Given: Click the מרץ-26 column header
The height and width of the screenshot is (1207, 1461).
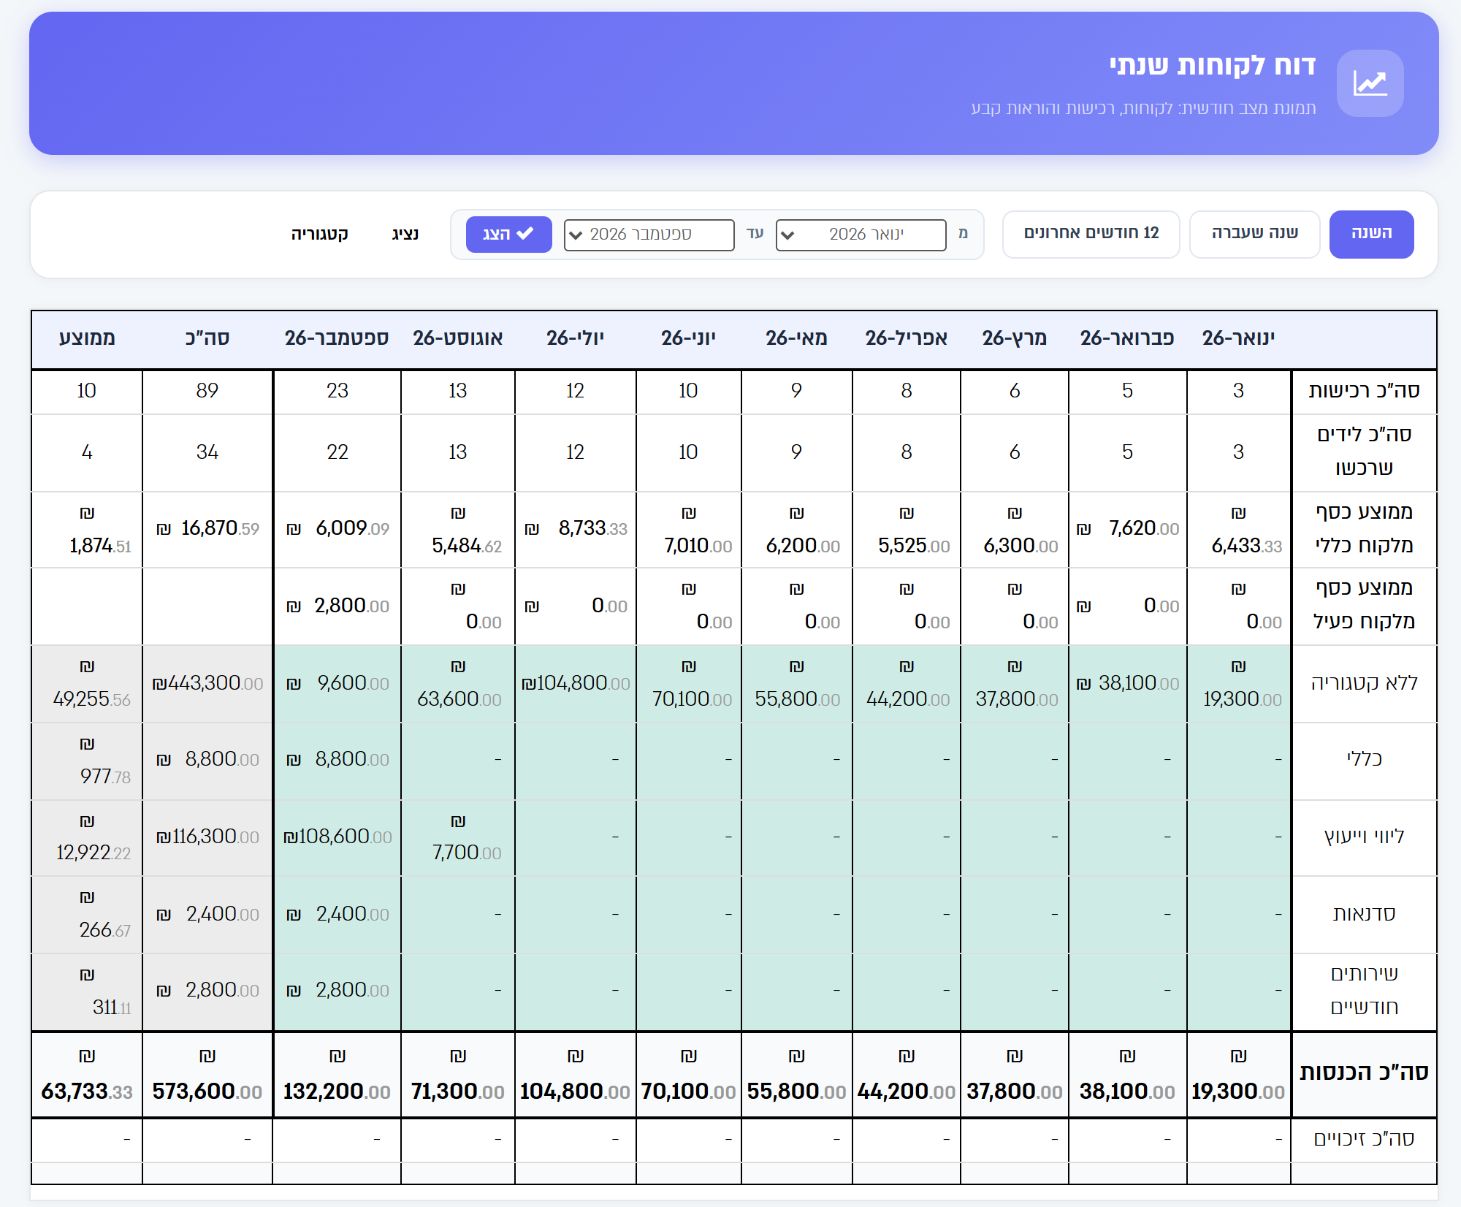Looking at the screenshot, I should [1014, 338].
